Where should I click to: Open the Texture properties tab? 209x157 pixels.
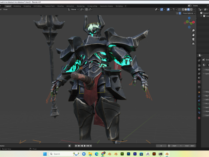199,118
